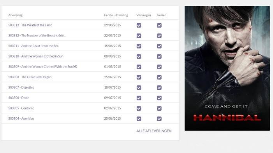Viewport: 273px width, 153px height.
Task: Toggle Gezien checkbox for S03E05 Contorno
Action: (x=159, y=108)
